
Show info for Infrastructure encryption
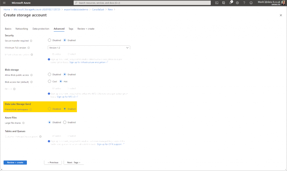point(32,55)
